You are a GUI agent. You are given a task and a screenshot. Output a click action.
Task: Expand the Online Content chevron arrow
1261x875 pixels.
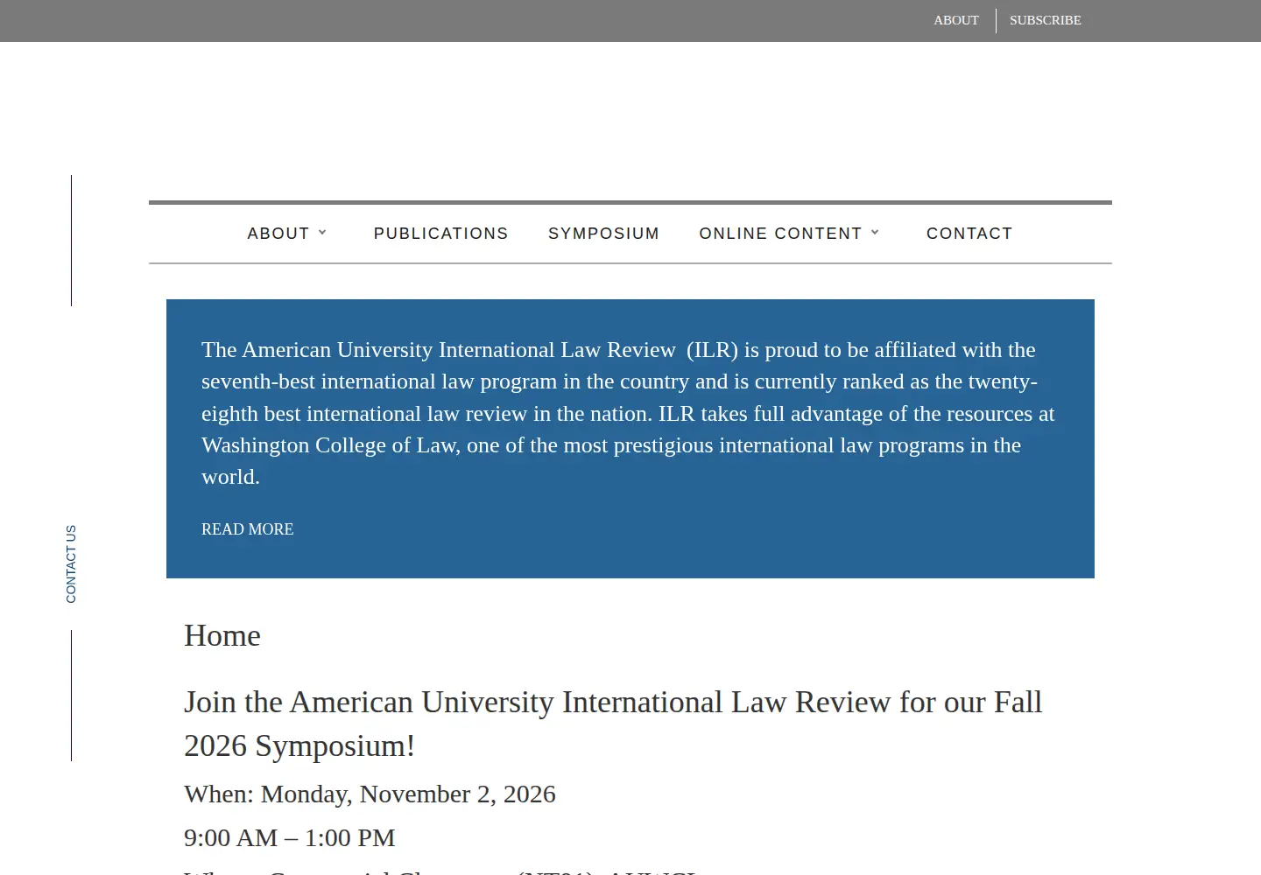point(875,233)
